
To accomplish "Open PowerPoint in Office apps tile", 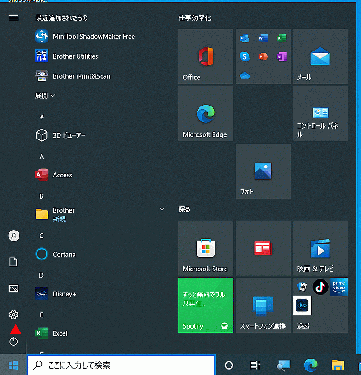I will point(263,57).
